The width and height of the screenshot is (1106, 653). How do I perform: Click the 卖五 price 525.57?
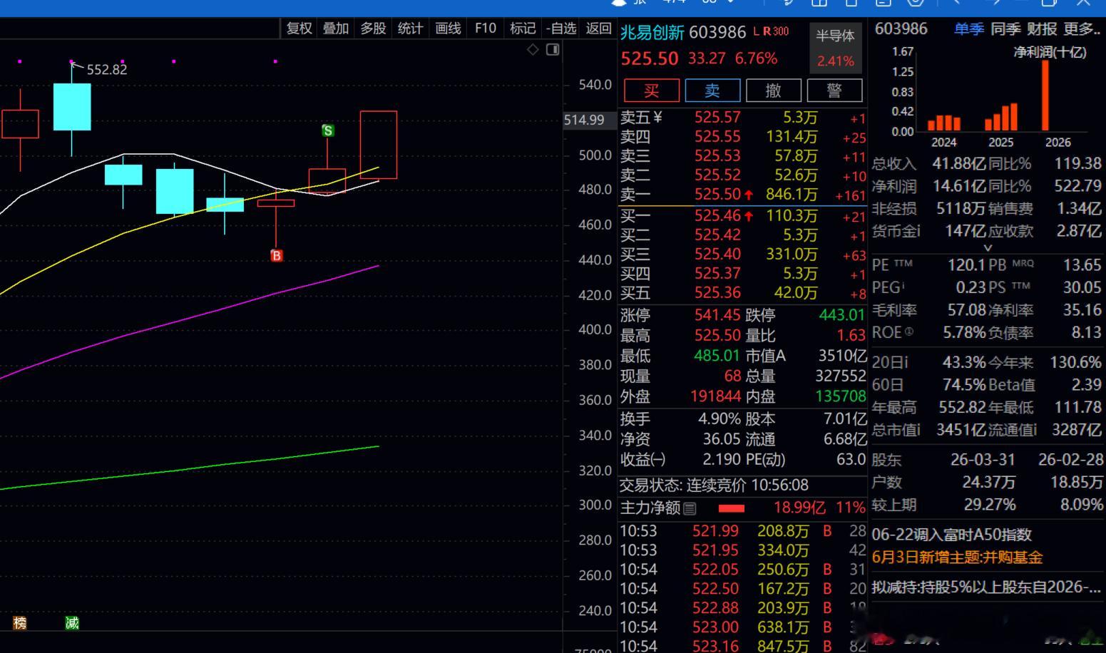point(717,117)
